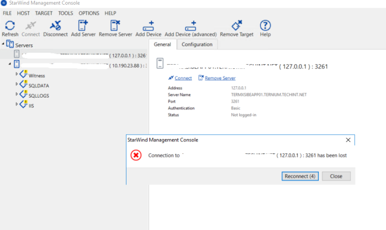
Task: Open the FILE menu
Action: click(x=7, y=13)
